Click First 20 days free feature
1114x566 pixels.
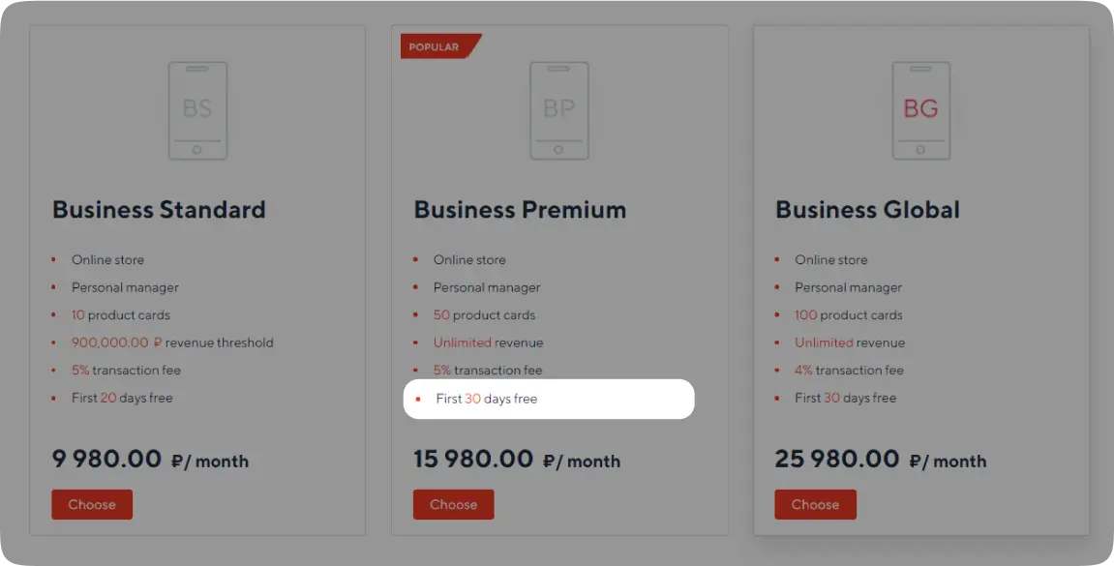pyautogui.click(x=122, y=398)
